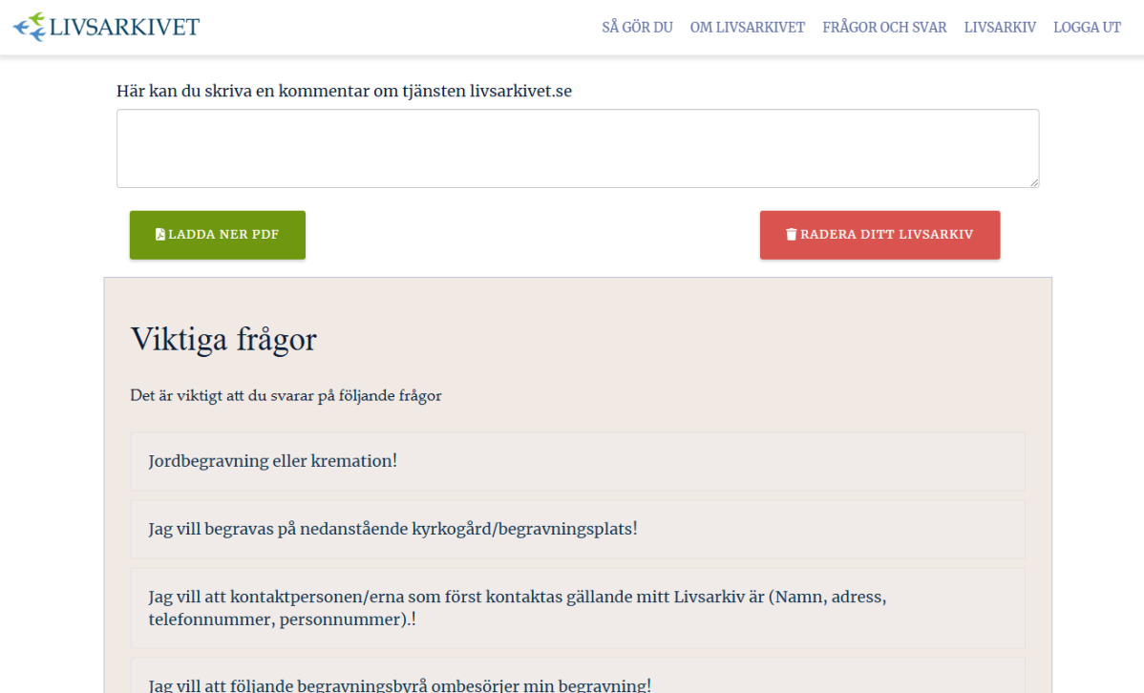Click the PDF file icon on the green button
This screenshot has height=693, width=1144.
point(160,235)
